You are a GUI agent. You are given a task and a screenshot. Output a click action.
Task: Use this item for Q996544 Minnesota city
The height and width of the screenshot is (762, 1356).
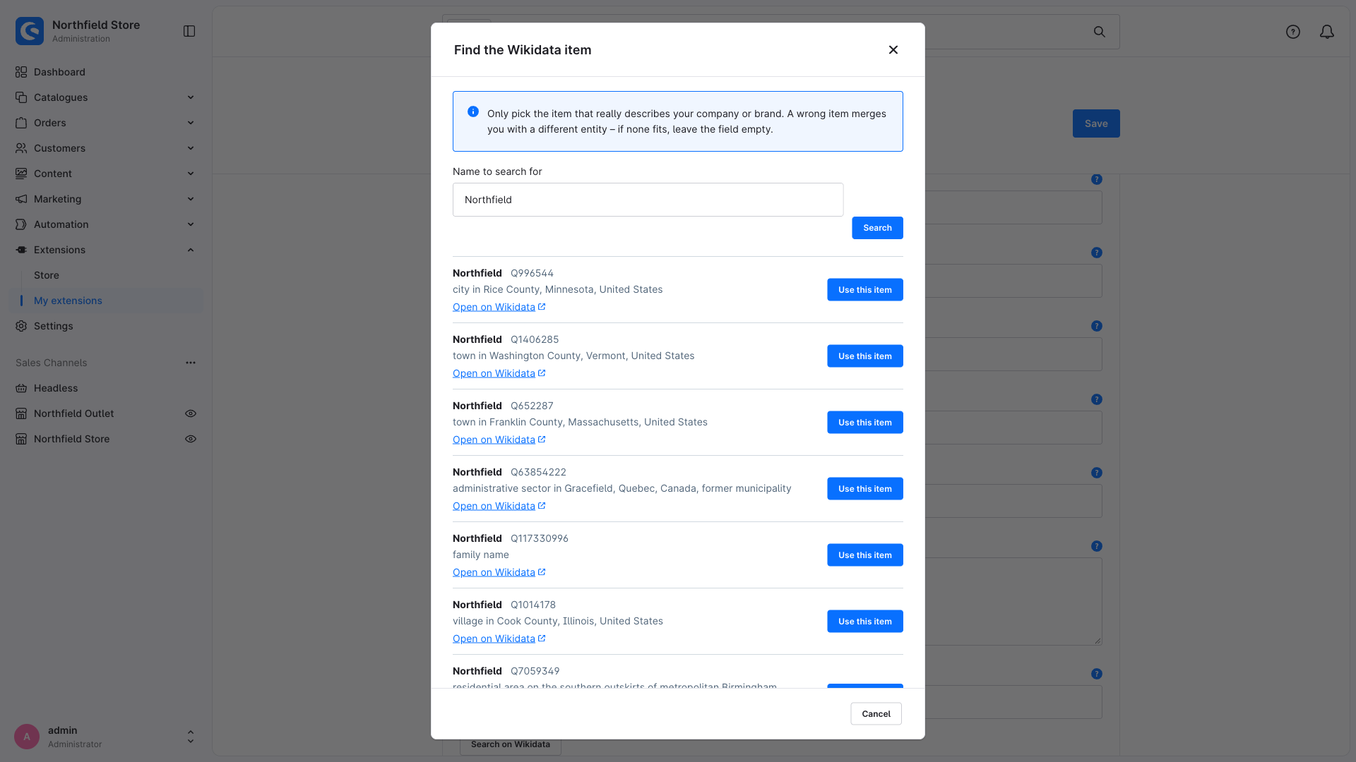coord(865,290)
